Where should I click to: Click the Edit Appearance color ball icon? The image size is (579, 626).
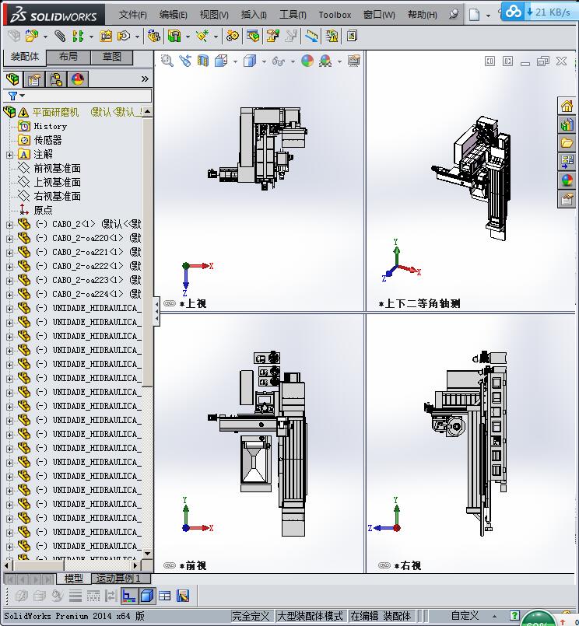click(307, 61)
